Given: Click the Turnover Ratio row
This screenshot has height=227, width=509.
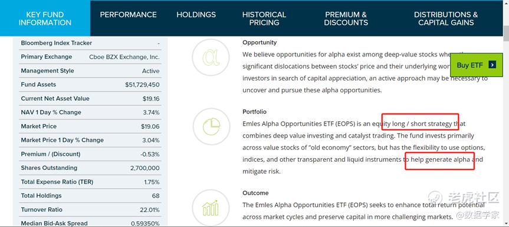Looking at the screenshot, I should [90, 210].
